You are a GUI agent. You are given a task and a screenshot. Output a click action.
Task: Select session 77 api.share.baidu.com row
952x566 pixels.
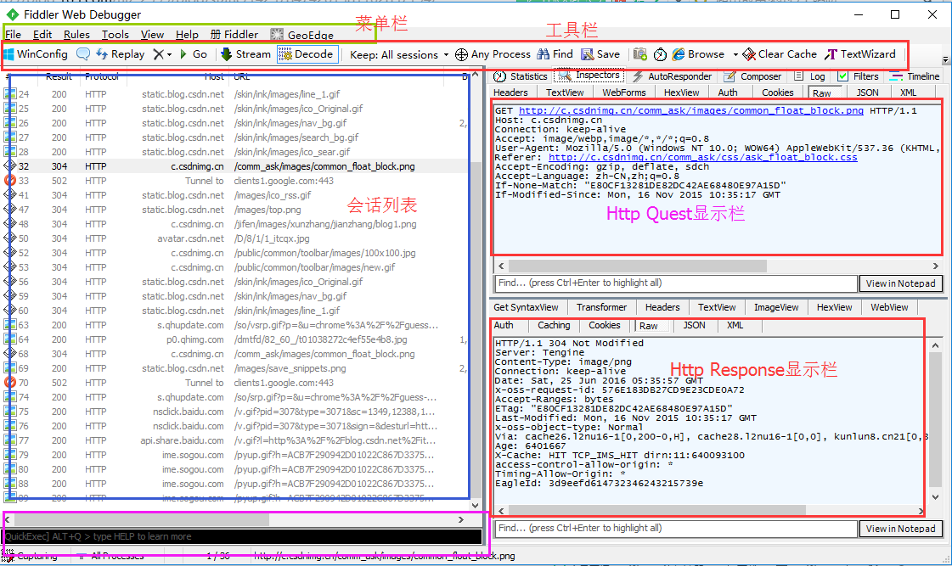pos(235,440)
